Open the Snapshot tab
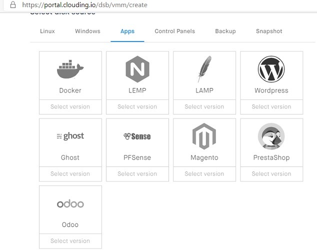Screen dimensions: 317x250 (269, 31)
